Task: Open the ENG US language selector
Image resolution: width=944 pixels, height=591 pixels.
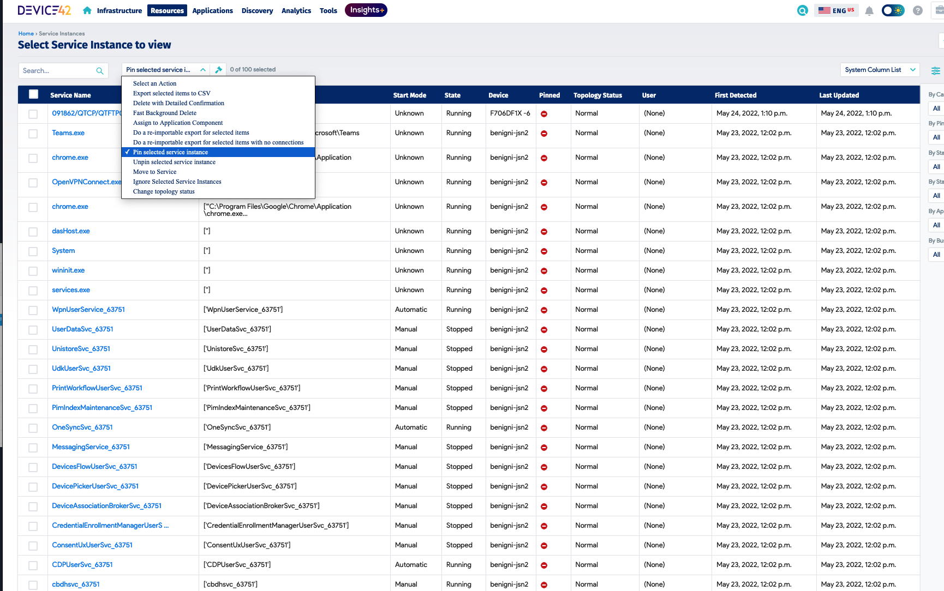Action: [836, 10]
